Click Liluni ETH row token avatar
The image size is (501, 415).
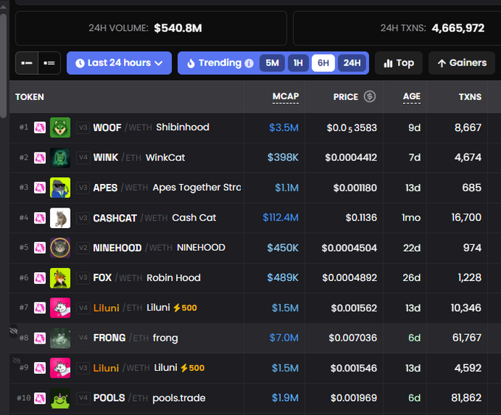[60, 308]
